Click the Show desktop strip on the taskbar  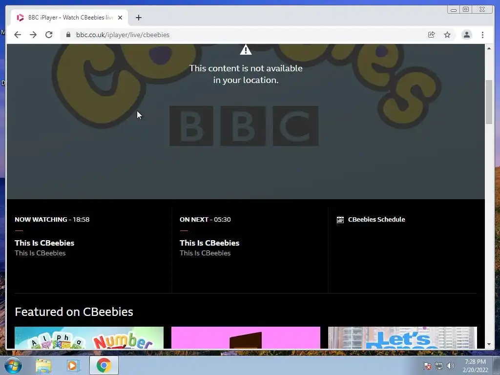tap(497, 365)
